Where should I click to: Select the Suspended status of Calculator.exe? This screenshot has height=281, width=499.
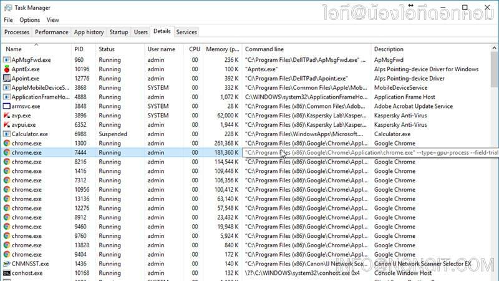113,134
